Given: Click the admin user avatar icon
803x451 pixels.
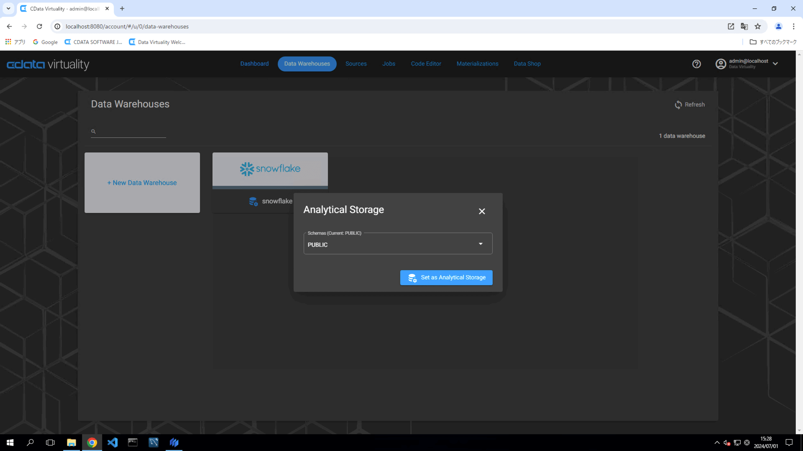Looking at the screenshot, I should 721,64.
